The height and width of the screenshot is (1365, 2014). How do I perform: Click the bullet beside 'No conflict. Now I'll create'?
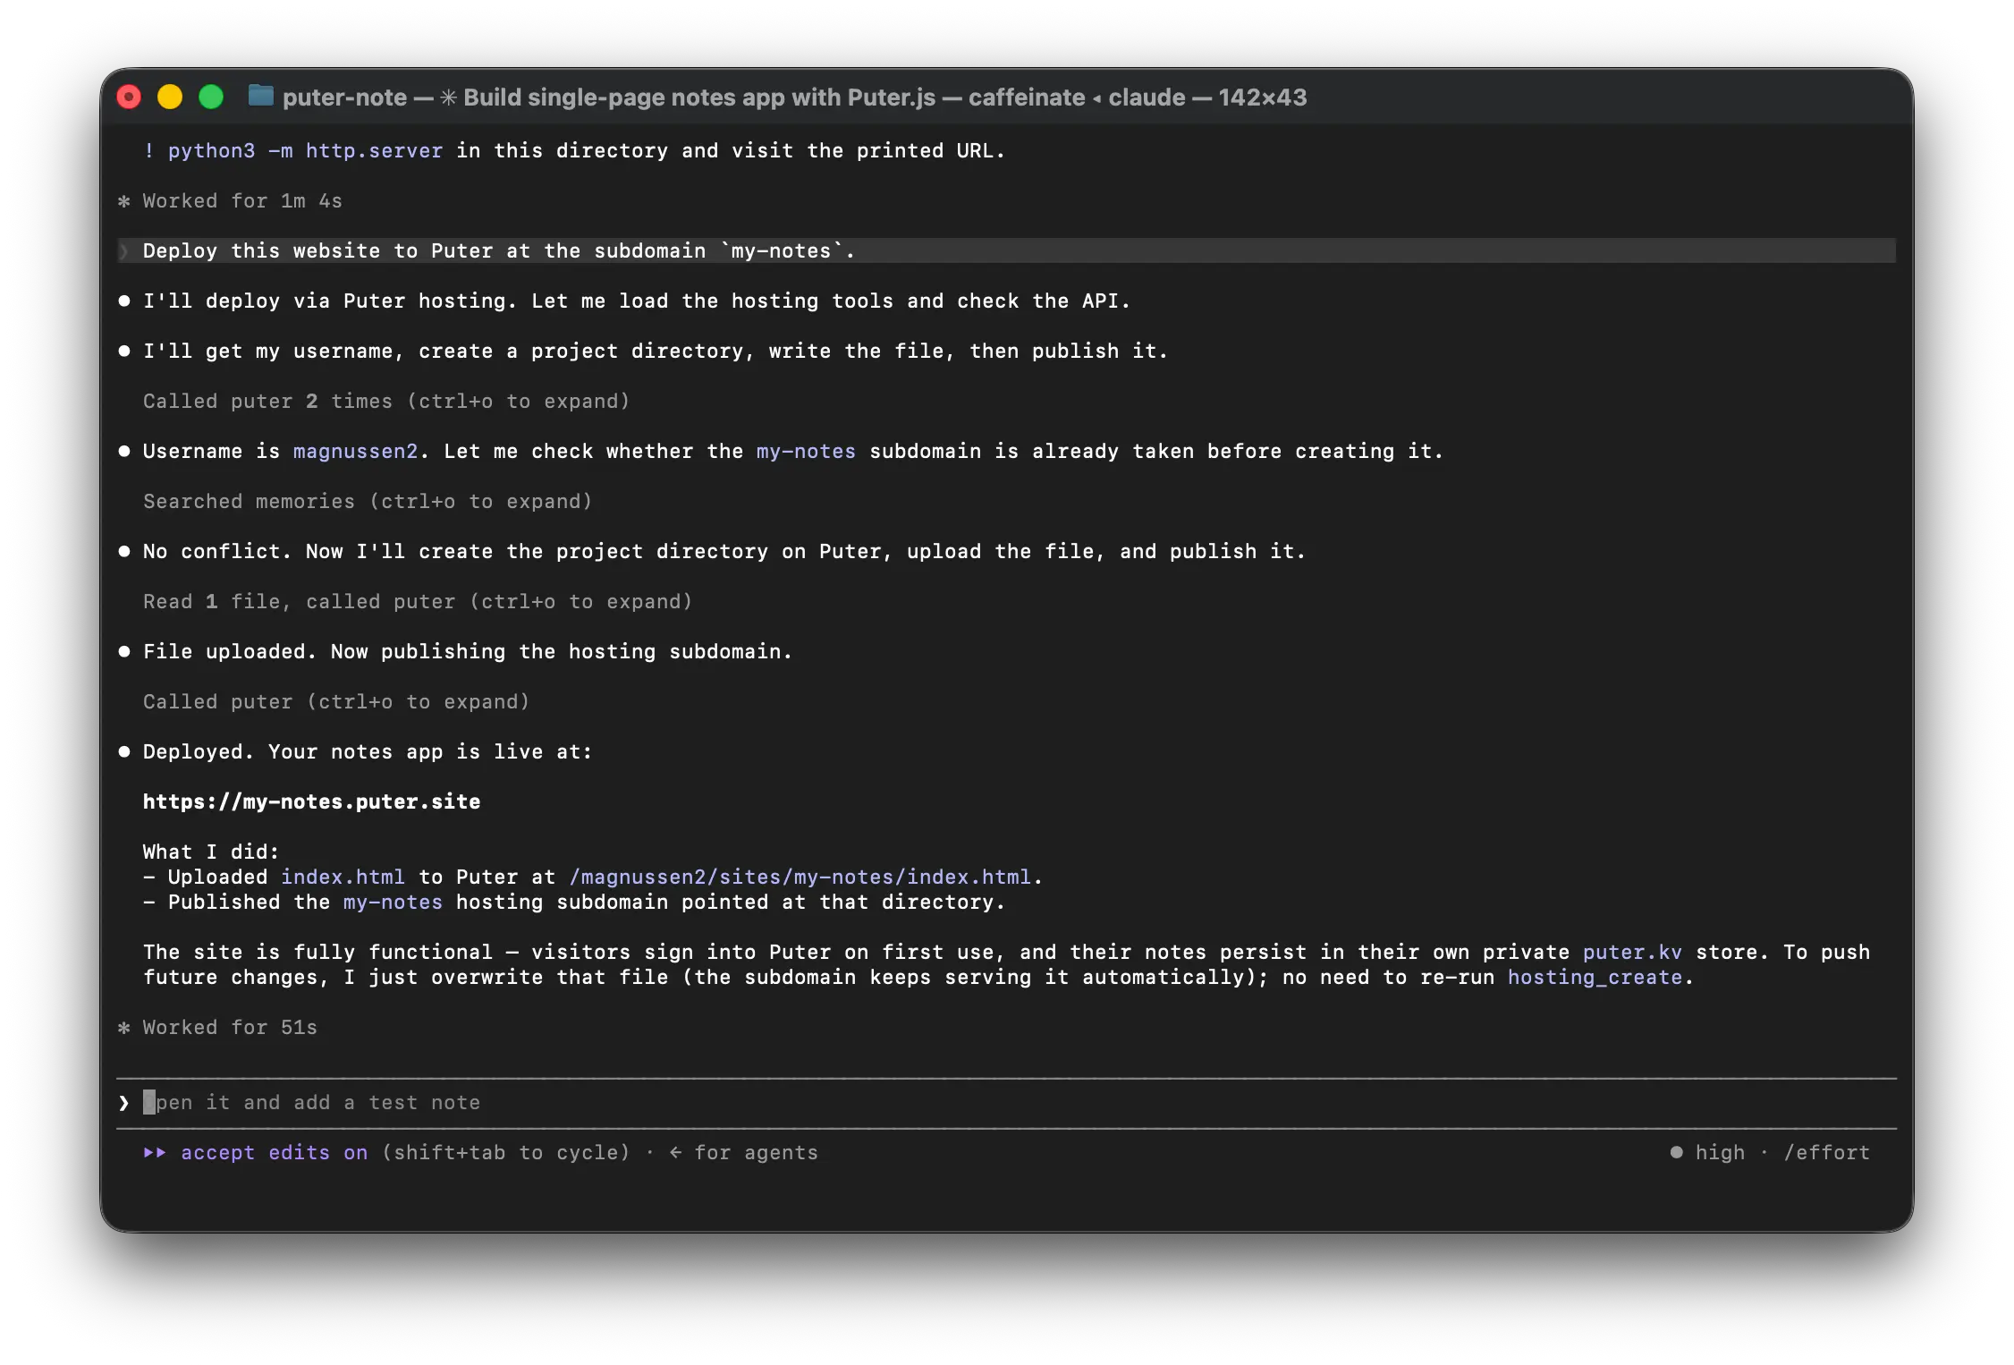tap(124, 552)
